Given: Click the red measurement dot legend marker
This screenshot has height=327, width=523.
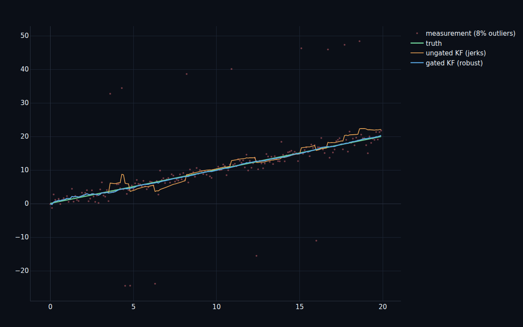Looking at the screenshot, I should pos(417,34).
